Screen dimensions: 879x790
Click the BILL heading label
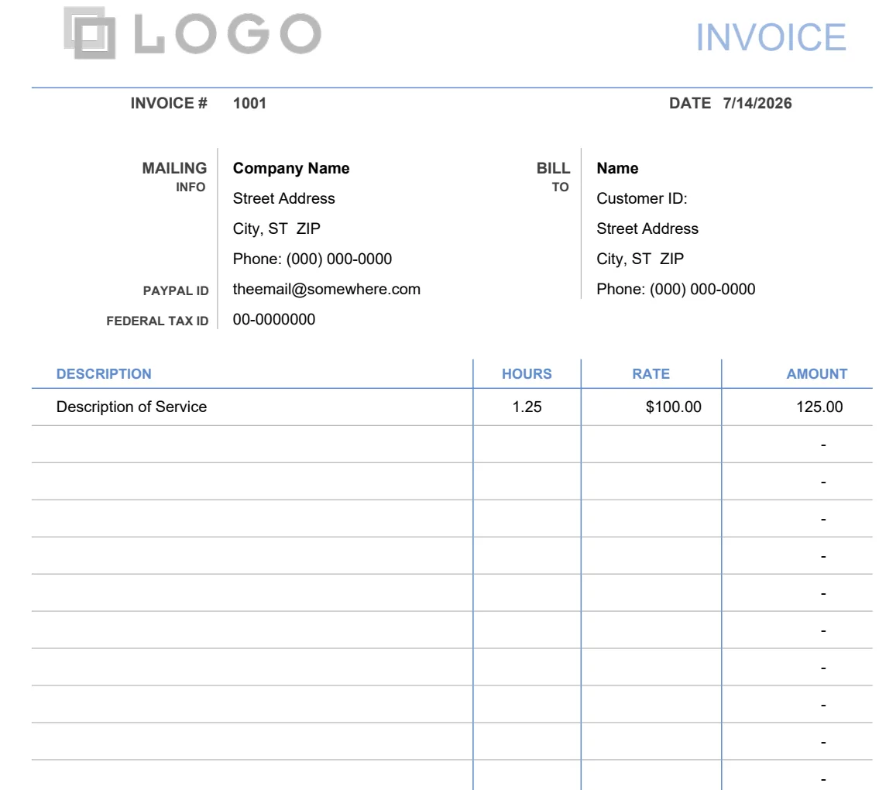coord(553,168)
